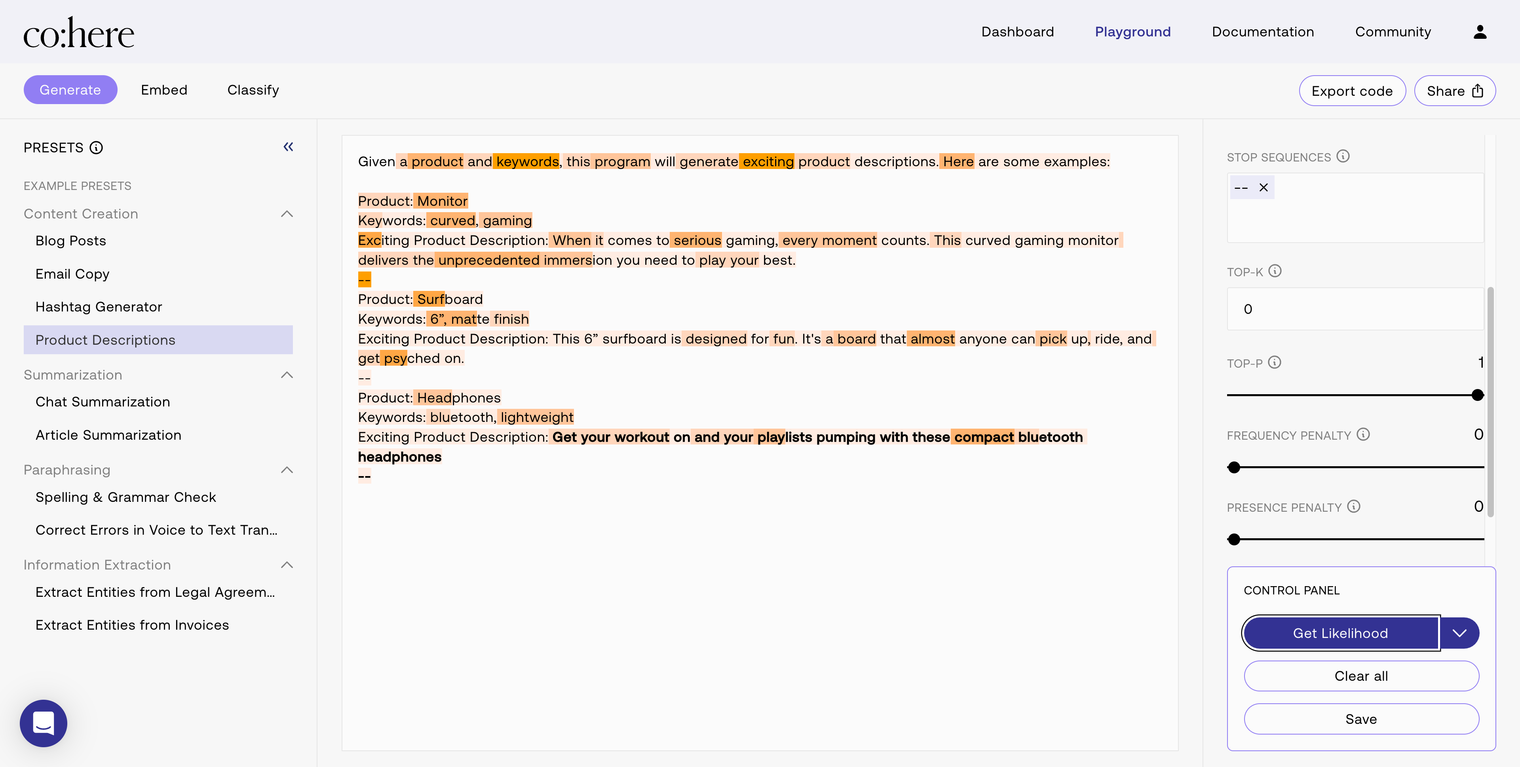Collapse the Content Creation preset group
Image resolution: width=1520 pixels, height=767 pixels.
coord(287,214)
